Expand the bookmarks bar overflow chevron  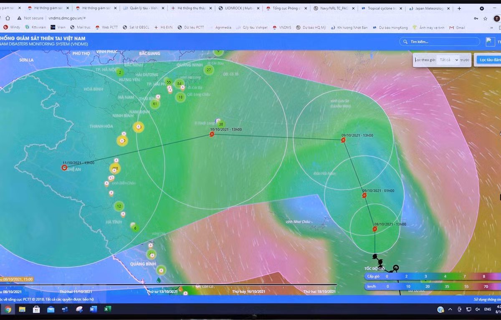click(491, 27)
